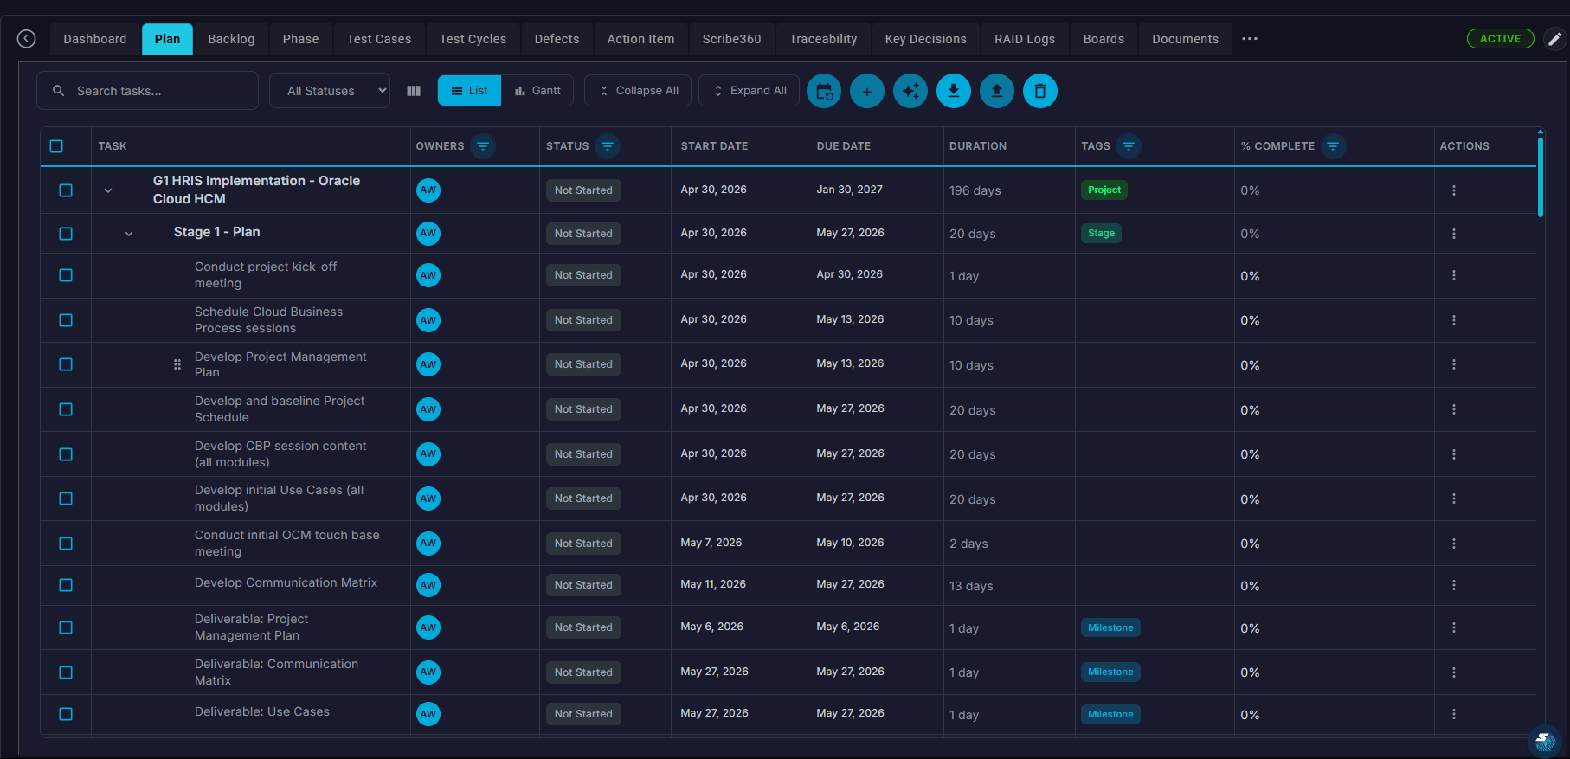Open the Key Decisions tab
The width and height of the screenshot is (1570, 759).
point(925,39)
